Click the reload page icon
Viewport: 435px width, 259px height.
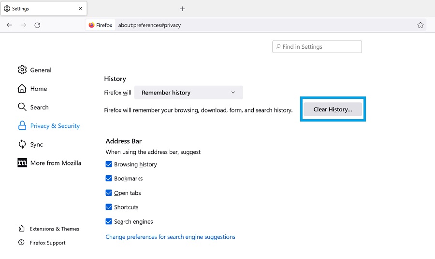click(x=37, y=25)
